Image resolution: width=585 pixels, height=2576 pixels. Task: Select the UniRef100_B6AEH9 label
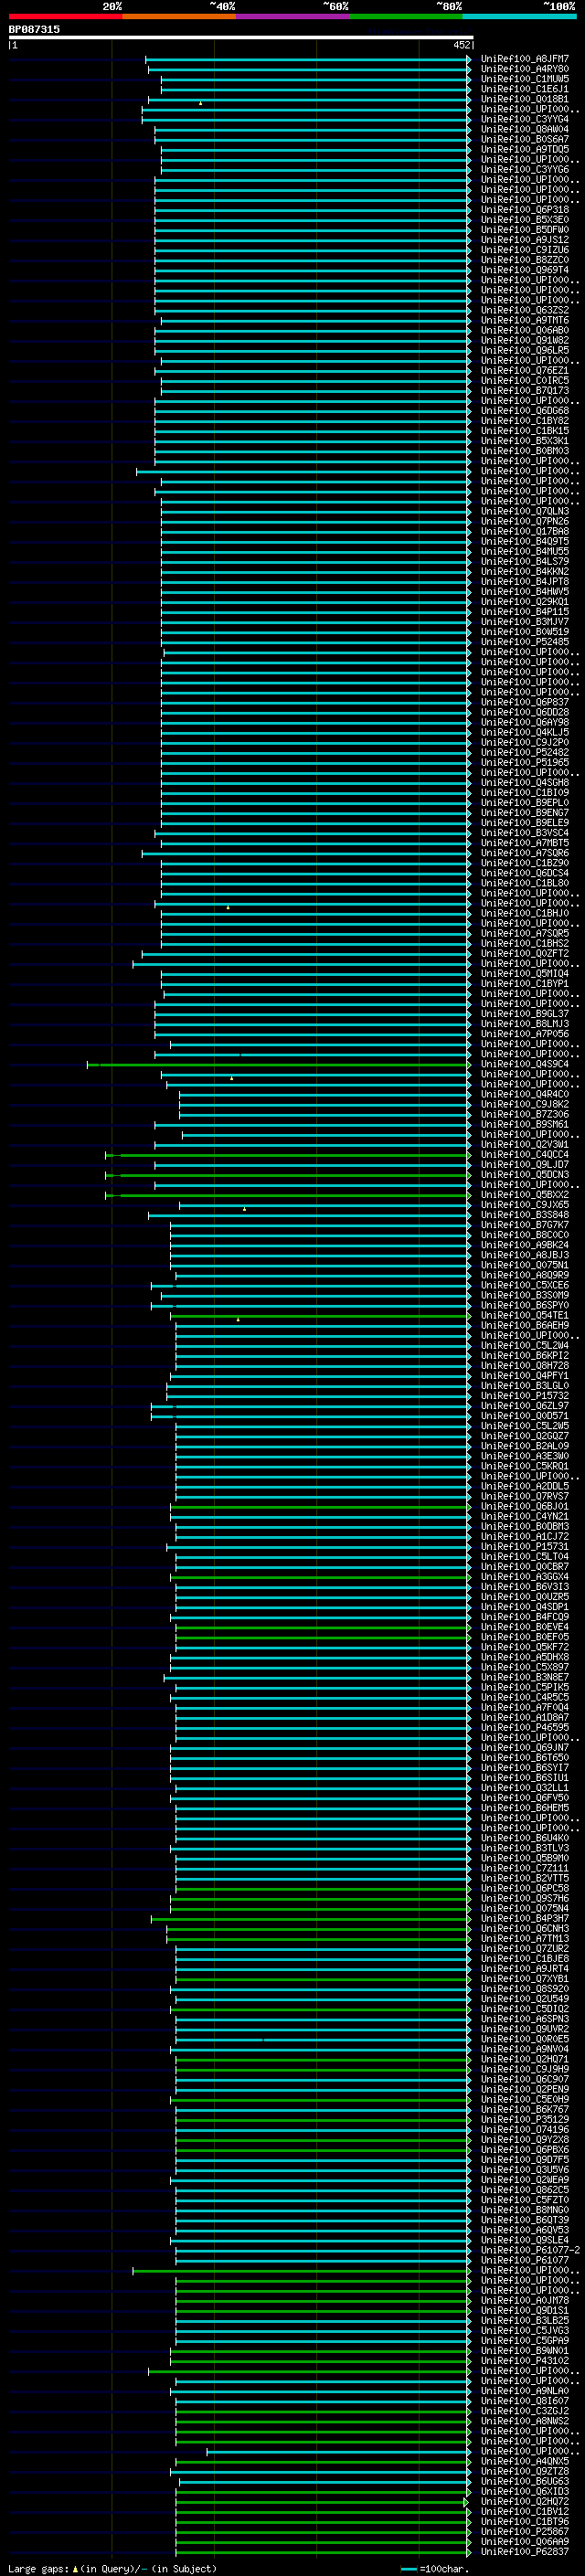point(524,1326)
